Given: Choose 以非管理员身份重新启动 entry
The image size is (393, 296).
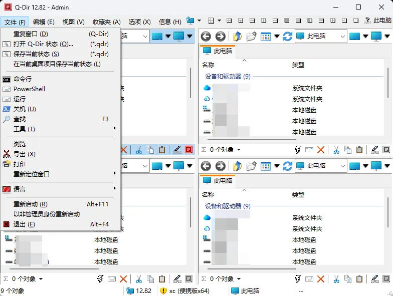Looking at the screenshot, I should (61, 214).
